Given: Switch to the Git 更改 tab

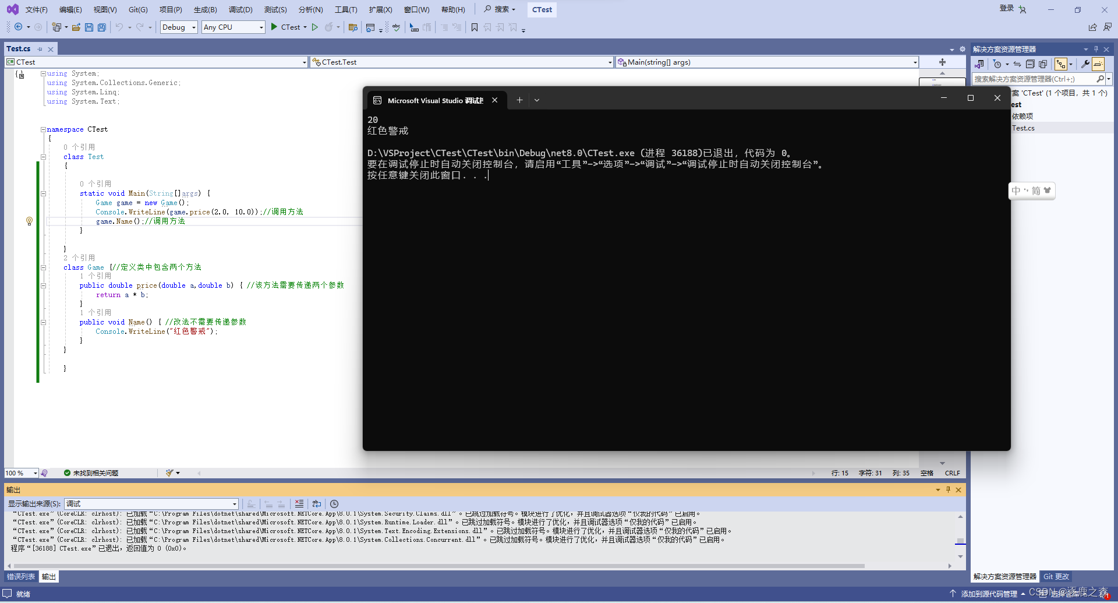Looking at the screenshot, I should click(1056, 577).
